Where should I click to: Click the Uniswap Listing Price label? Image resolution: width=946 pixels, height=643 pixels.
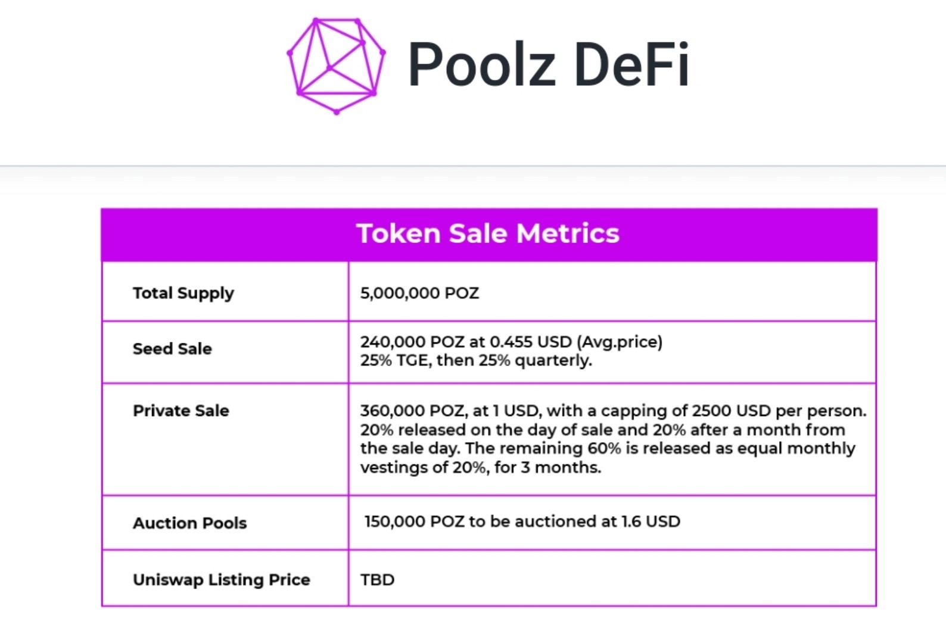(222, 580)
